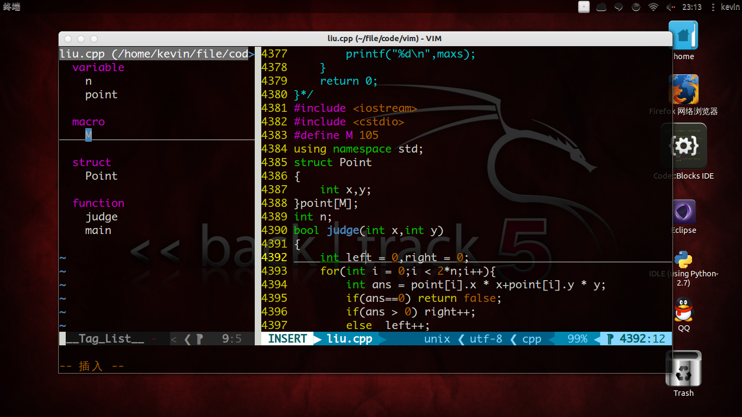Click 'cpp' filetype in status line

531,339
